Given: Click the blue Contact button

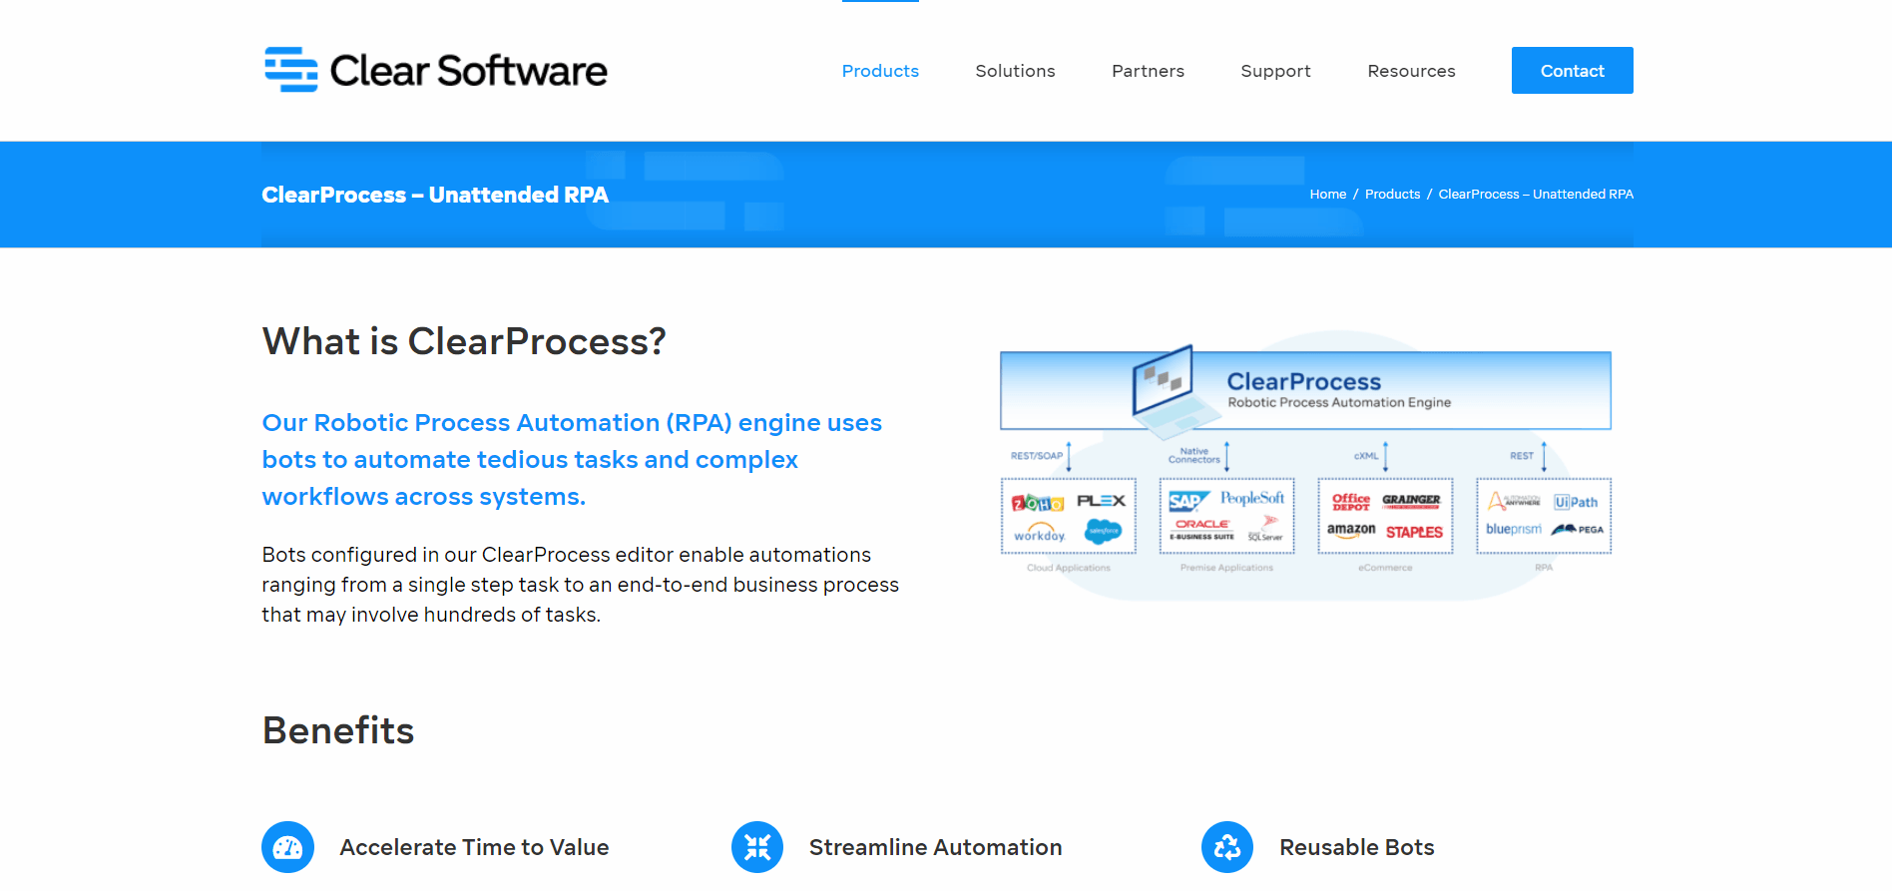Looking at the screenshot, I should pyautogui.click(x=1573, y=71).
